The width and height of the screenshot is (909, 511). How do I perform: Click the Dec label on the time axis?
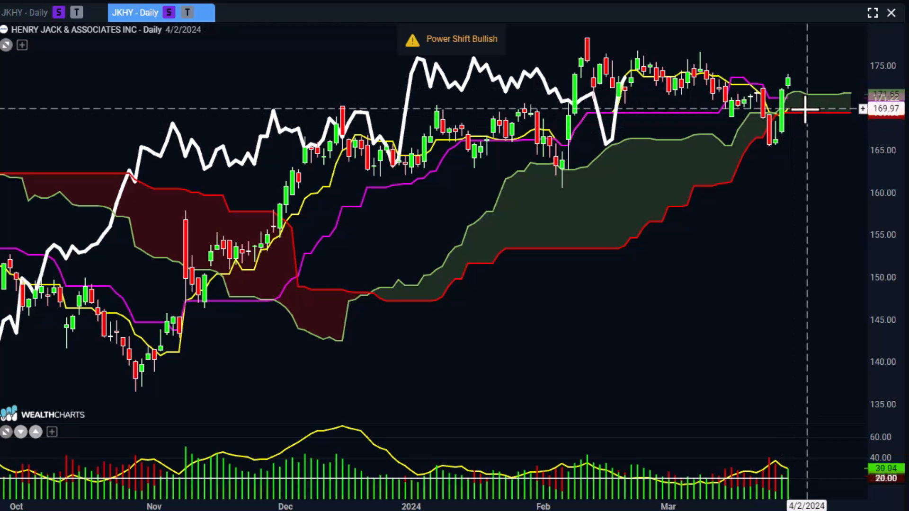[x=285, y=506]
